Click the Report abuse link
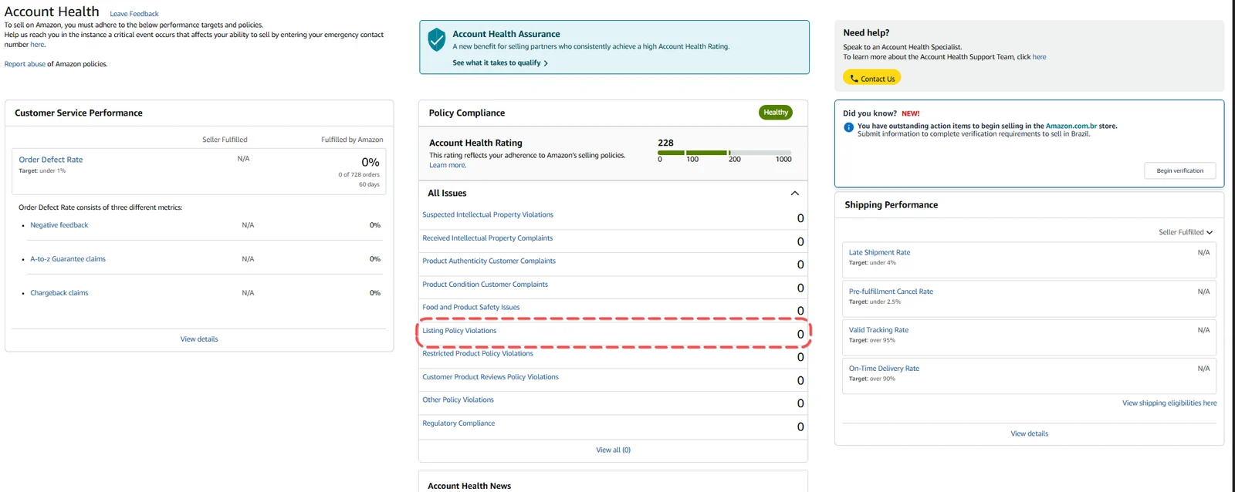The width and height of the screenshot is (1235, 492). click(x=25, y=64)
